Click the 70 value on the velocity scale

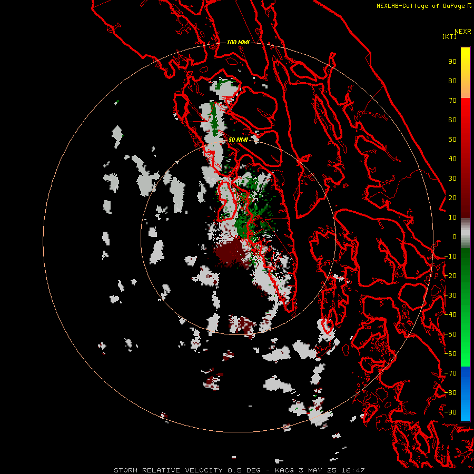[x=452, y=101]
